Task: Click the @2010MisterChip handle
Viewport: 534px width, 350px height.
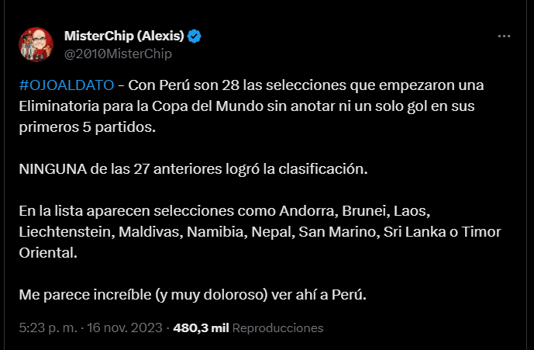Action: point(116,54)
